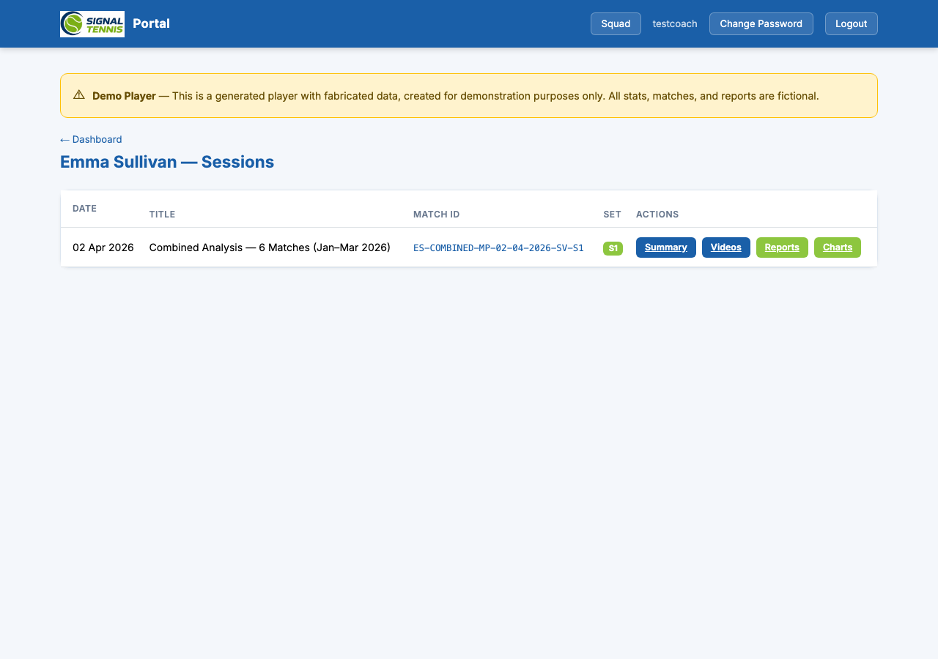The image size is (938, 659).
Task: Click the DATE column header
Action: pos(84,209)
